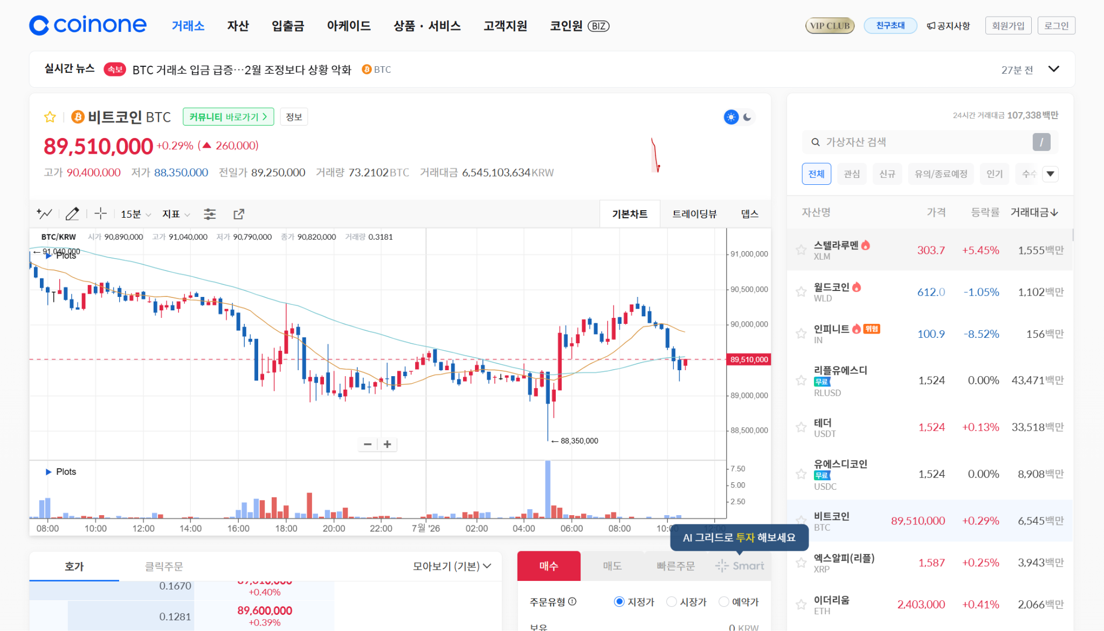Zoom in chart with plus button
1104x631 pixels.
pyautogui.click(x=387, y=444)
